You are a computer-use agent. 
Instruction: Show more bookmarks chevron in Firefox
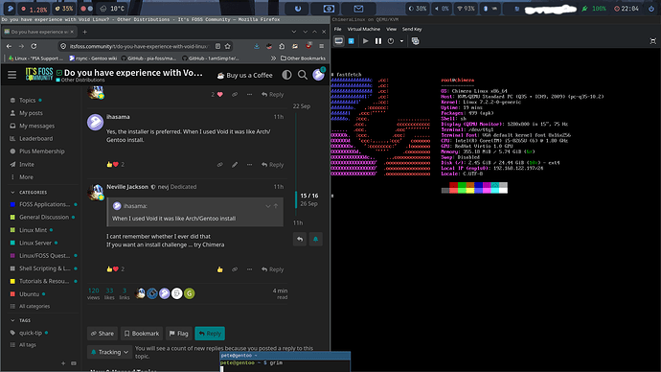273,58
